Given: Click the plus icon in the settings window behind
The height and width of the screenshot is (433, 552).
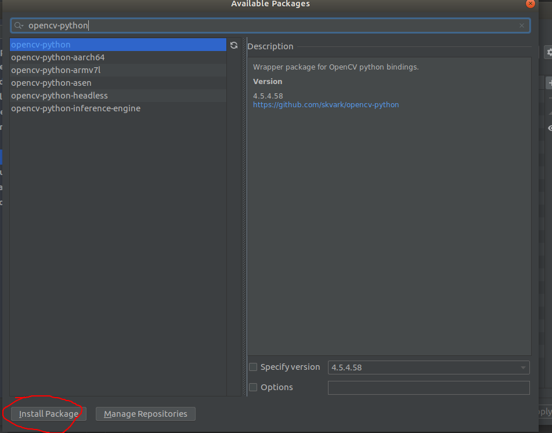Looking at the screenshot, I should point(550,83).
